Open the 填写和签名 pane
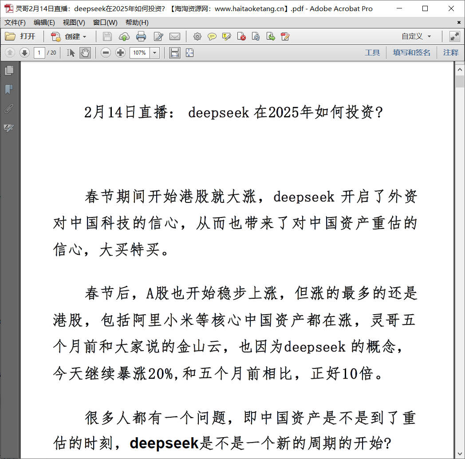This screenshot has height=459, width=465. click(x=411, y=53)
